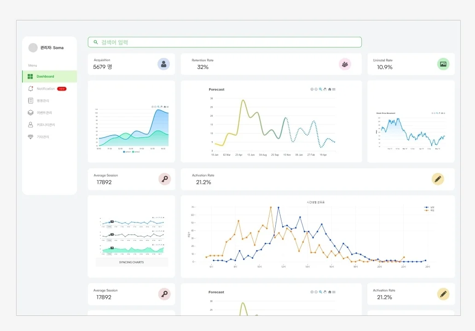Click the 'Stock Price Movement' chart title

coord(386,113)
